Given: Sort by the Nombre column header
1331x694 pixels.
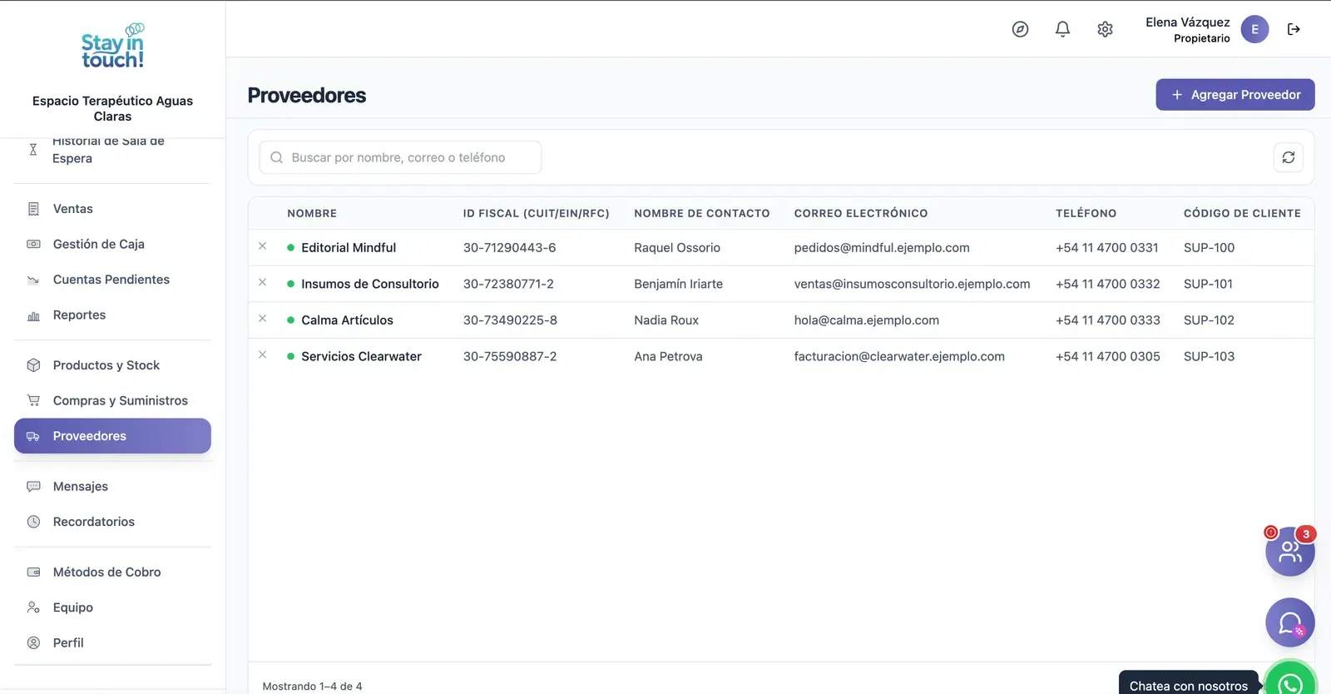Looking at the screenshot, I should click(x=312, y=213).
